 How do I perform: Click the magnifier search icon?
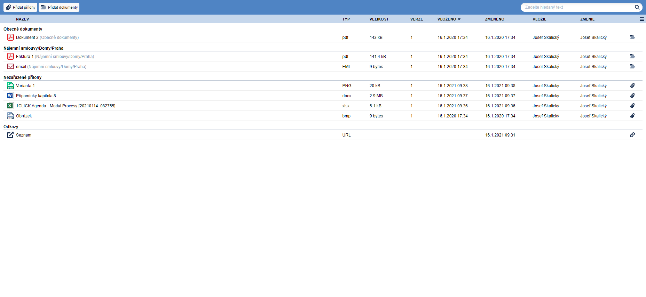(637, 7)
